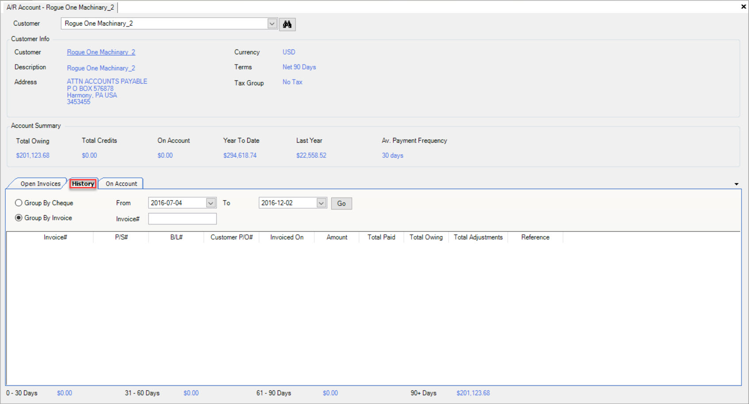Click the 90+ Days aging amount $201,123.68
This screenshot has width=749, height=404.
point(473,393)
